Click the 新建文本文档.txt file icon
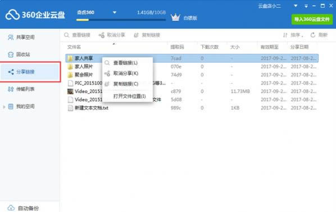 (x=70, y=108)
